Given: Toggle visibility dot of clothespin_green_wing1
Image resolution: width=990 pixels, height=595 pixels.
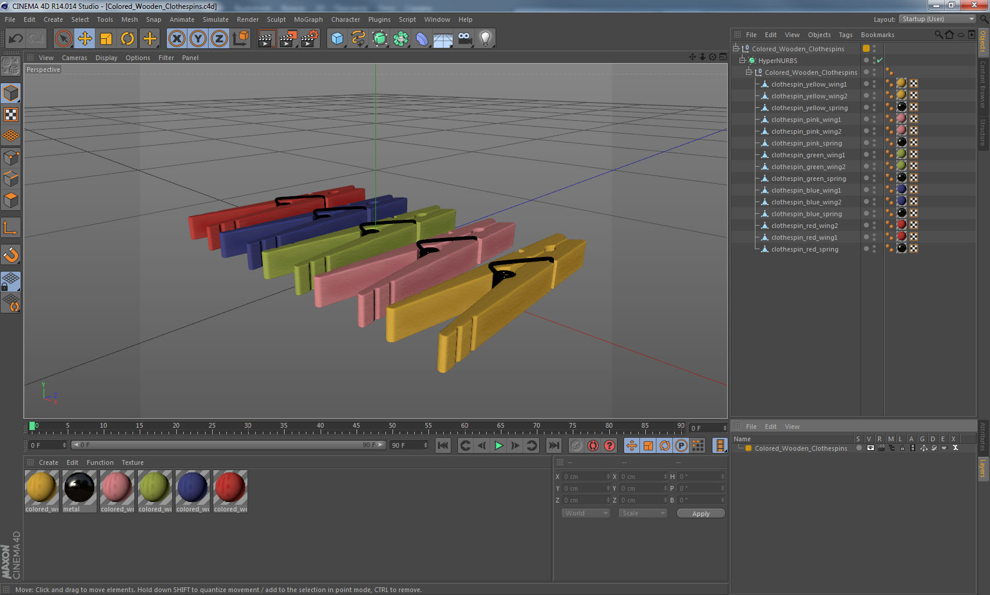Looking at the screenshot, I should pos(874,153).
